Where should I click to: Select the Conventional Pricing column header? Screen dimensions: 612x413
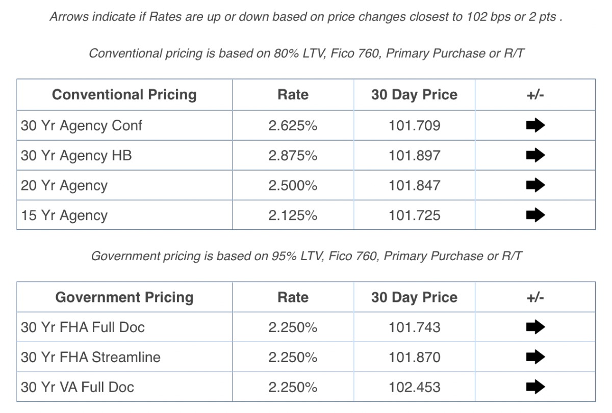[x=124, y=95]
